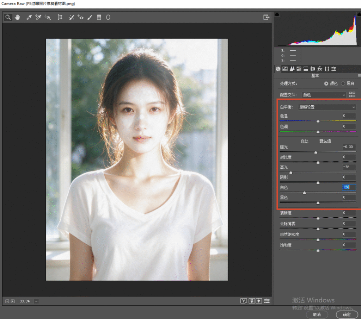
Task: Select the Hand tool
Action: pyautogui.click(x=18, y=17)
